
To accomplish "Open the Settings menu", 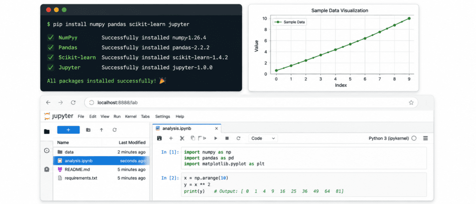I will [x=163, y=116].
